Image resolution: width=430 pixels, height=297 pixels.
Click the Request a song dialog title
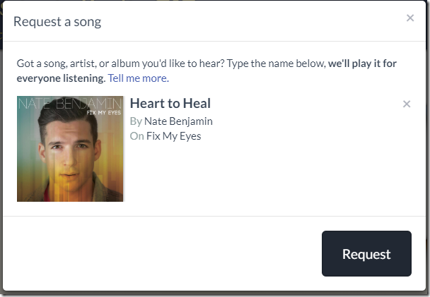57,21
